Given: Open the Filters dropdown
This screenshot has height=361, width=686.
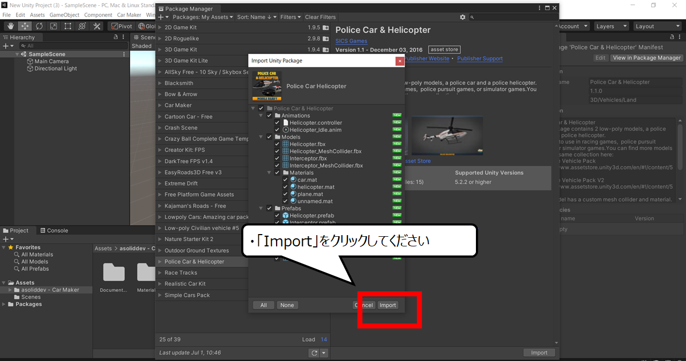Looking at the screenshot, I should coord(290,17).
